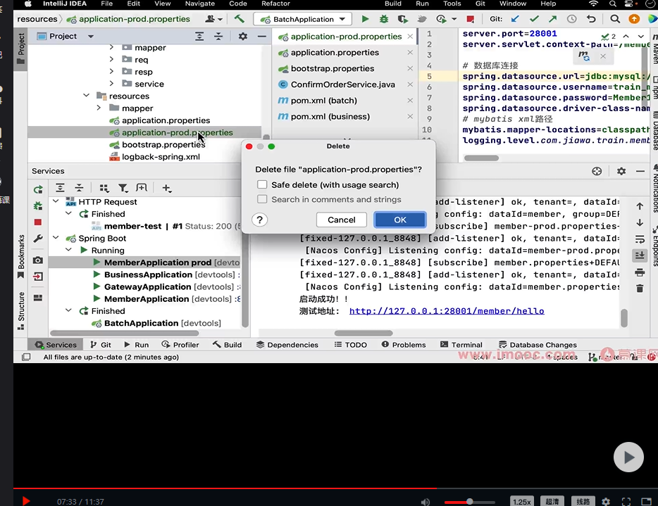Close pom.xml (business) tab
The width and height of the screenshot is (658, 506).
[x=410, y=117]
